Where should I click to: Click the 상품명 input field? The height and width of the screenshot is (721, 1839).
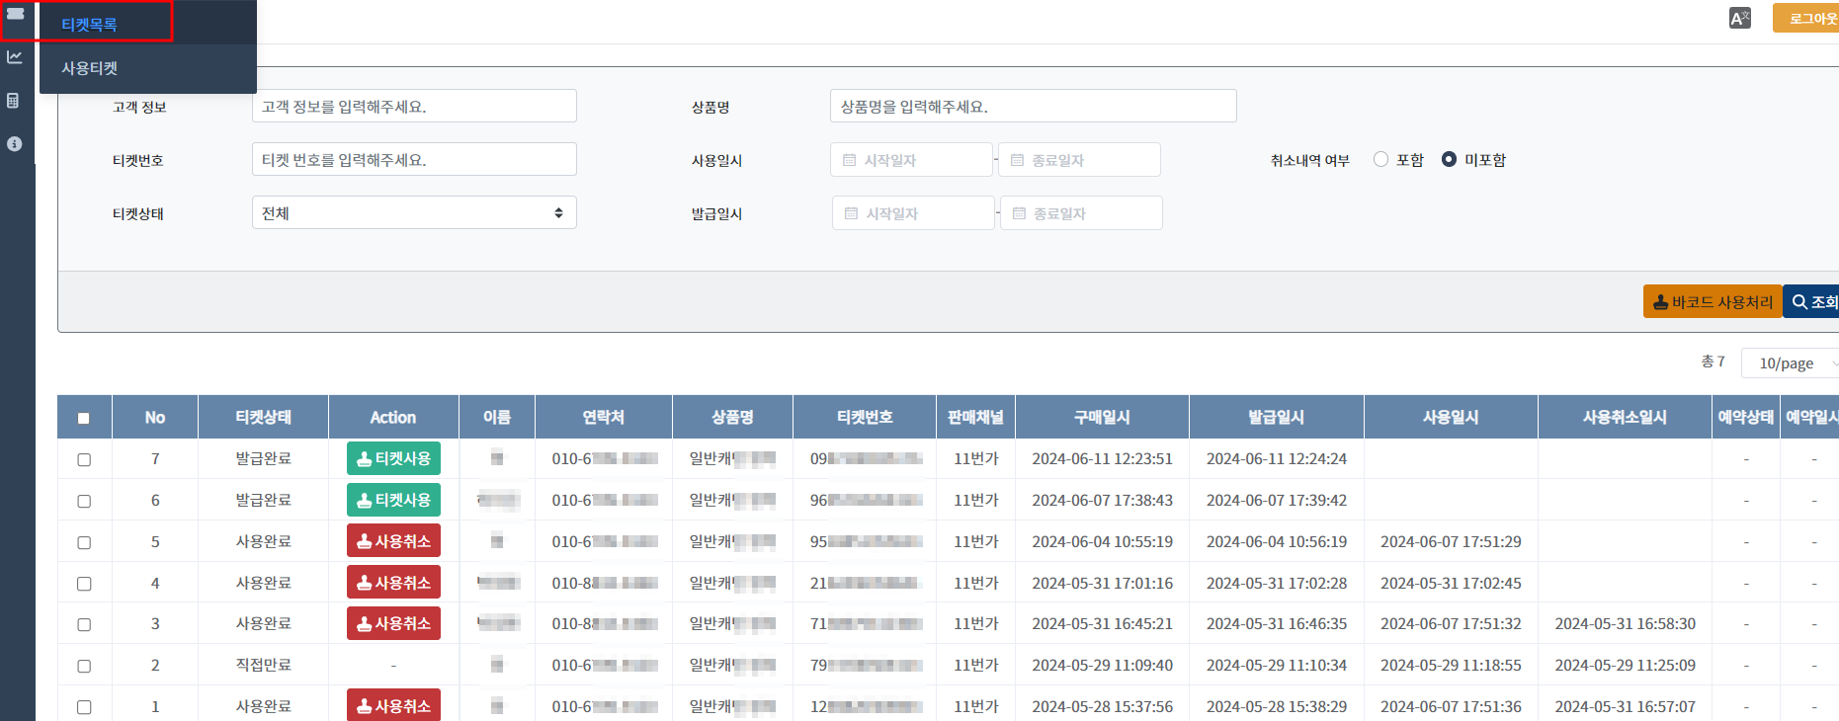[1033, 106]
